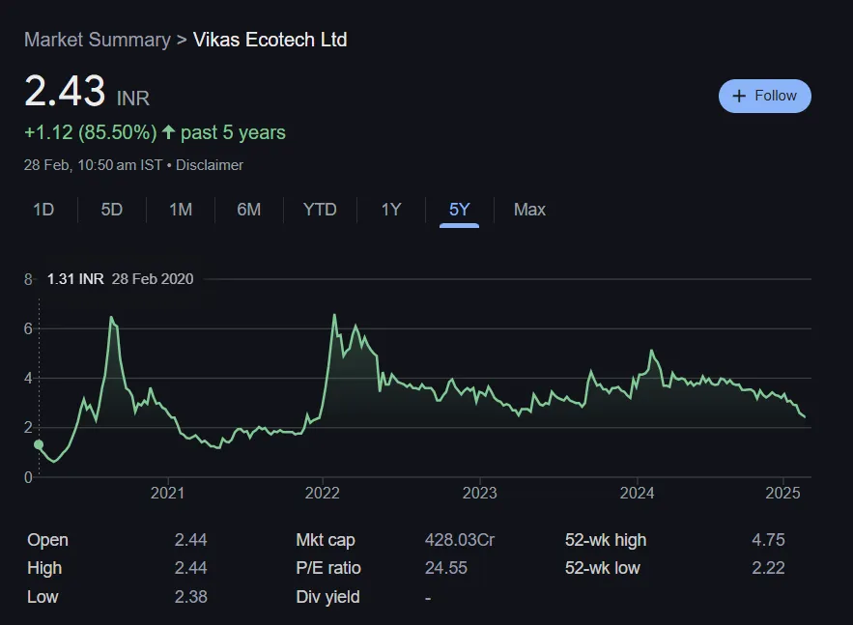Click the '28 Feb, 10:50 am IST' timestamp
This screenshot has width=853, height=625.
tap(93, 165)
